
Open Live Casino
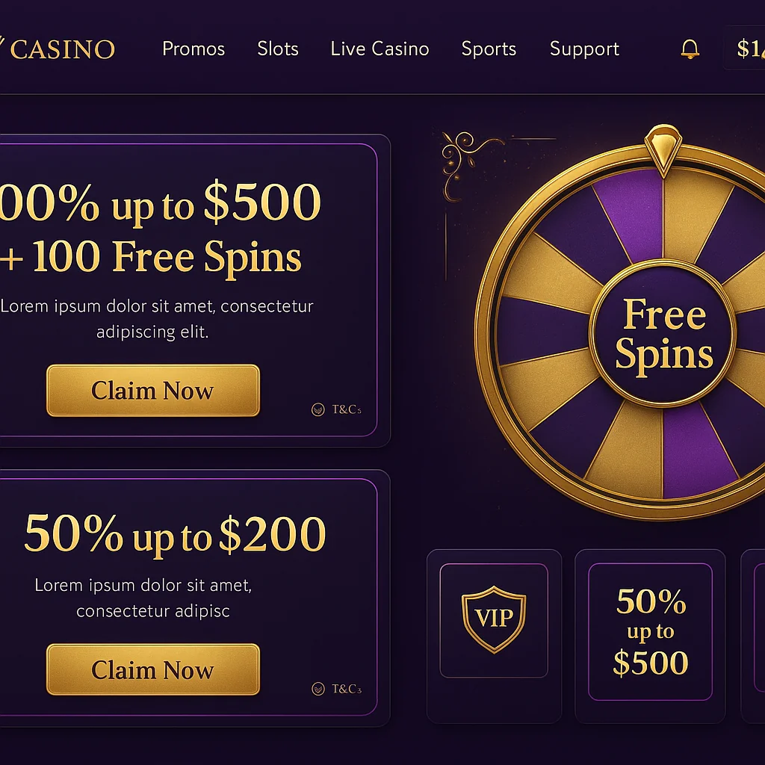click(380, 49)
